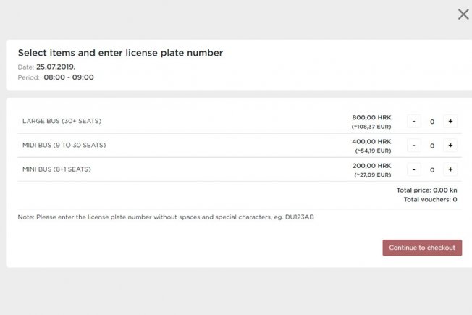Screen dimensions: 472x315
Task: Click the 200,00 HRK price
Action: pyautogui.click(x=372, y=166)
